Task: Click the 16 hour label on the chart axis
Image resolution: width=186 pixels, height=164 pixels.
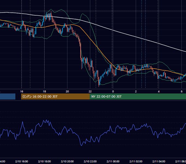Action: [22, 92]
